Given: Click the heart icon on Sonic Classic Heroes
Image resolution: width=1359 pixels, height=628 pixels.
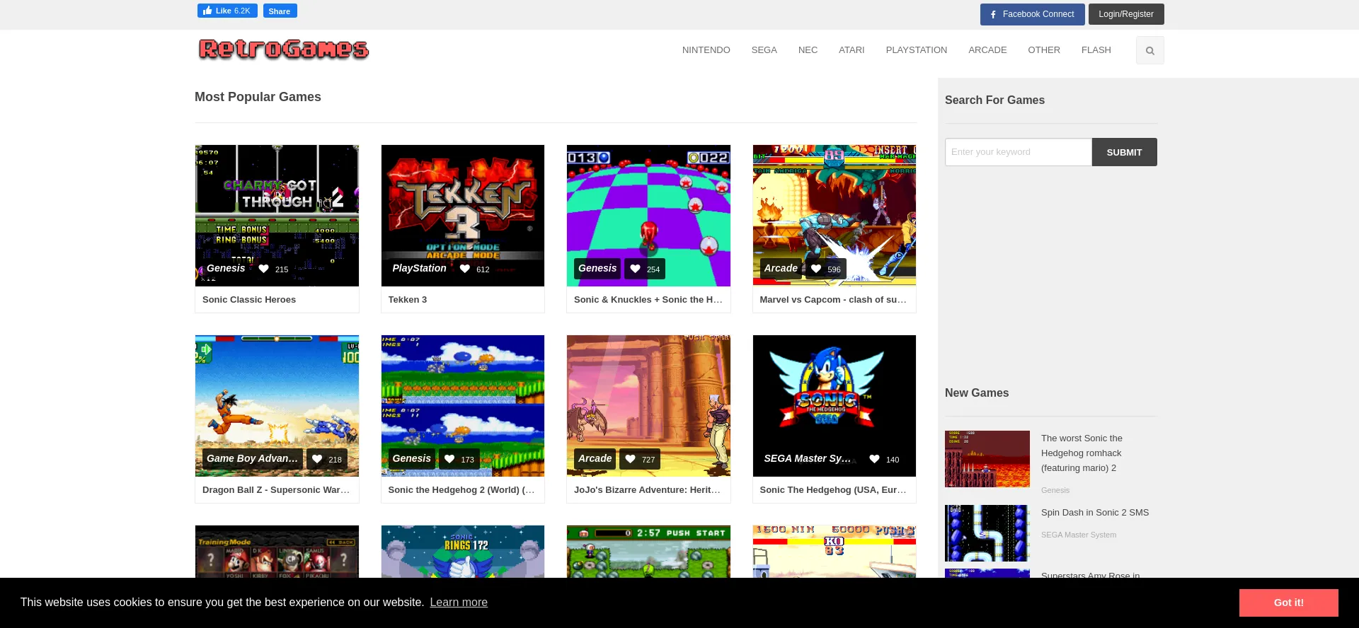Looking at the screenshot, I should 263,269.
